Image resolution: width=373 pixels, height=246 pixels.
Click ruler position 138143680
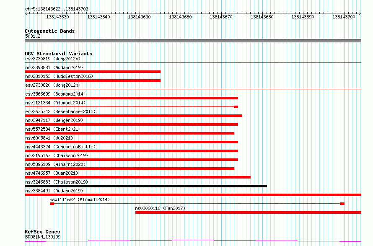click(x=262, y=17)
